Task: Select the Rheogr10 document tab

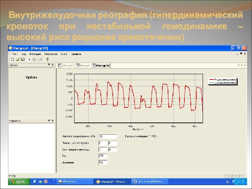Action: click(x=101, y=65)
